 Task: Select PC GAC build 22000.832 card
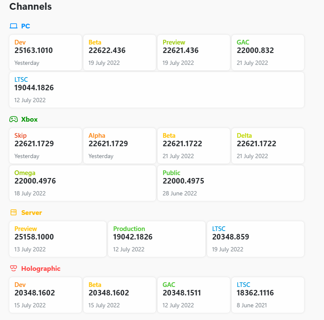click(x=268, y=53)
